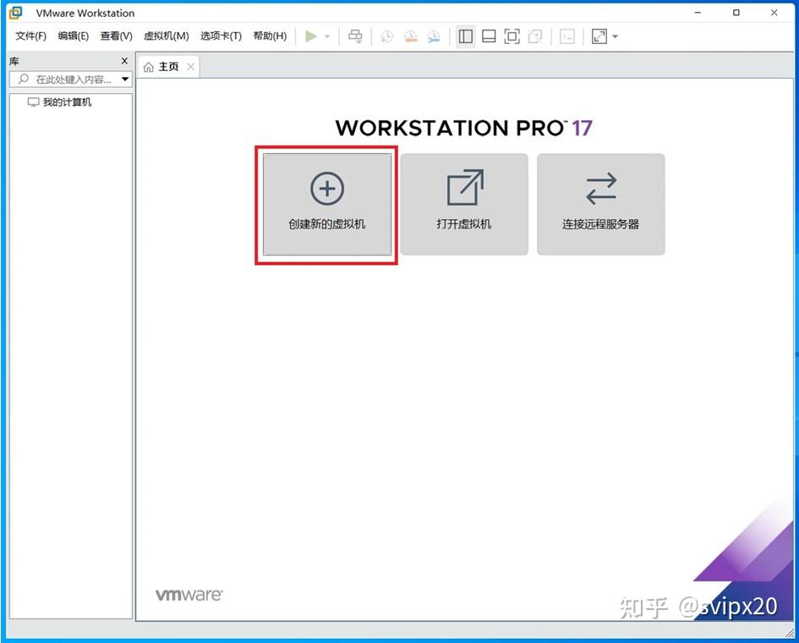The image size is (799, 643).
Task: Click the console view terminal icon
Action: 567,36
